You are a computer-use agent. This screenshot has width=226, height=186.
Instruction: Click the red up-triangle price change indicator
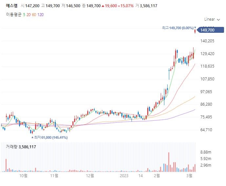click(x=103, y=6)
